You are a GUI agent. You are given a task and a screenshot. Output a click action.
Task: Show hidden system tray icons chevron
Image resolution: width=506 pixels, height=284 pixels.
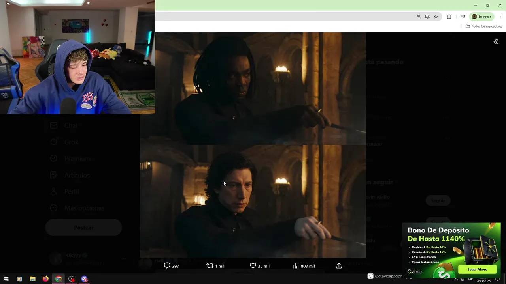(456, 279)
